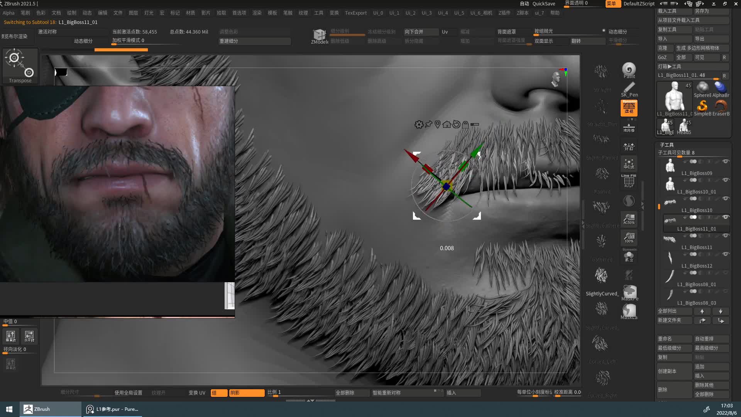Click the ZModeler brush icon

click(x=319, y=37)
